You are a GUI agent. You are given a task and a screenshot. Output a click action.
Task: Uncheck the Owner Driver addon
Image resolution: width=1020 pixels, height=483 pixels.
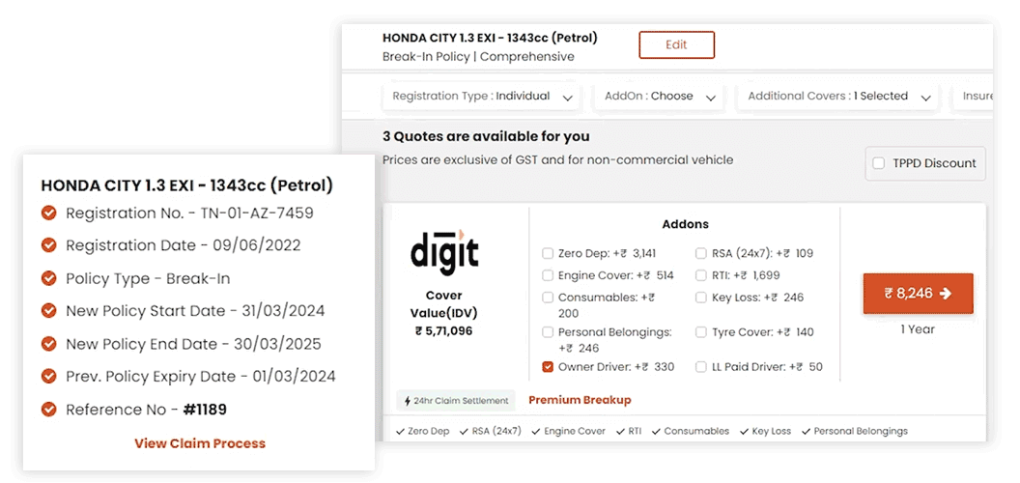(549, 367)
